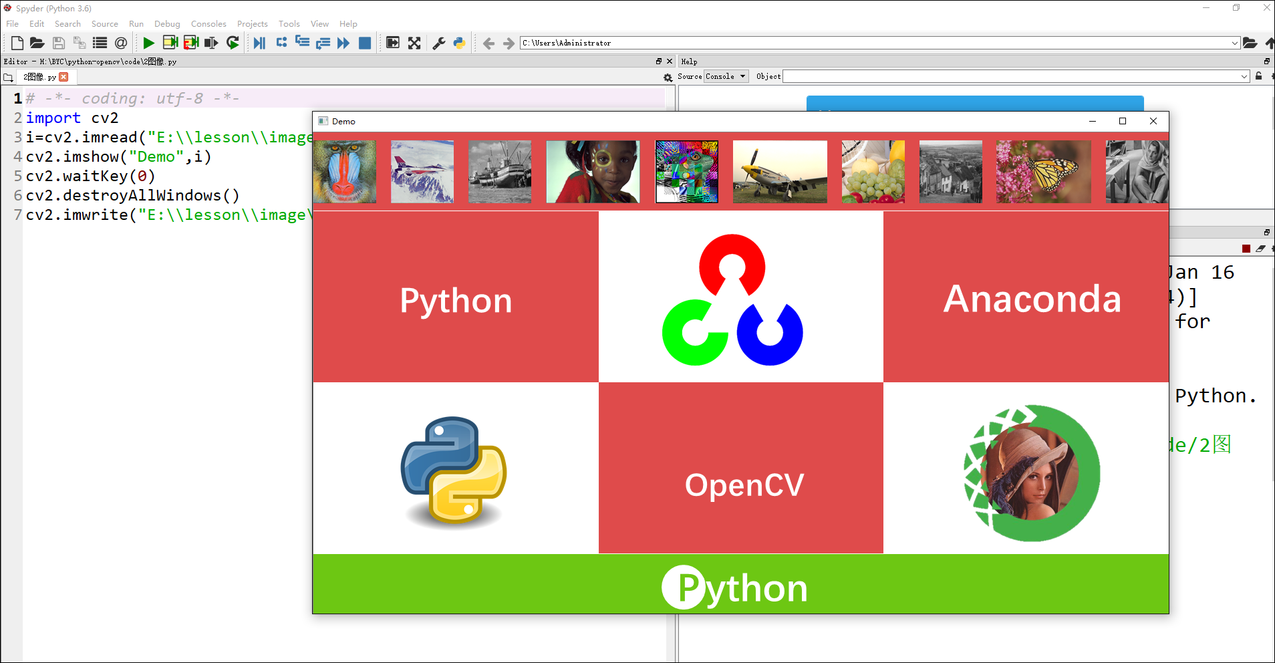Open Preferences via wrench icon
Image resolution: width=1275 pixels, height=663 pixels.
click(x=439, y=43)
